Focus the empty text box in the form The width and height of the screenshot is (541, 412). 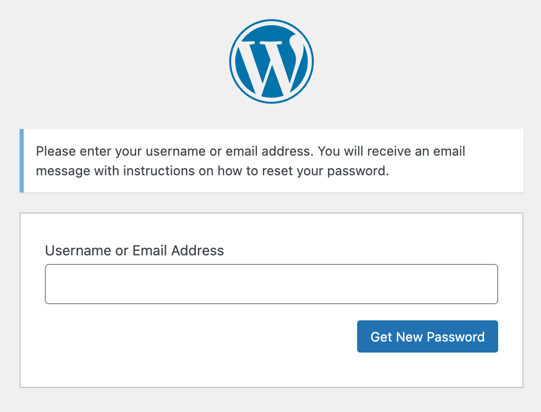coord(271,284)
